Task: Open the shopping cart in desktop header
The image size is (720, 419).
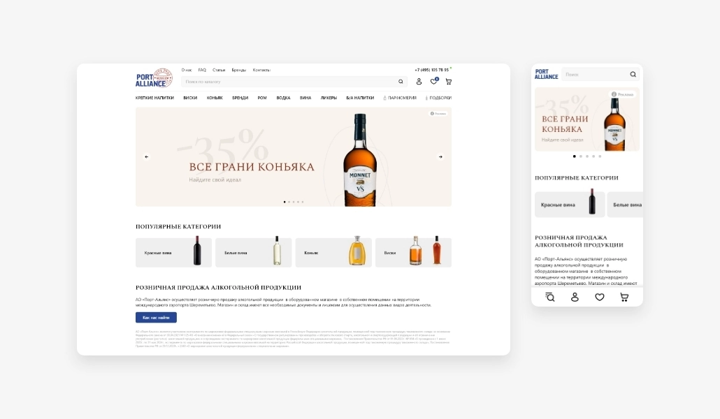Action: click(448, 82)
